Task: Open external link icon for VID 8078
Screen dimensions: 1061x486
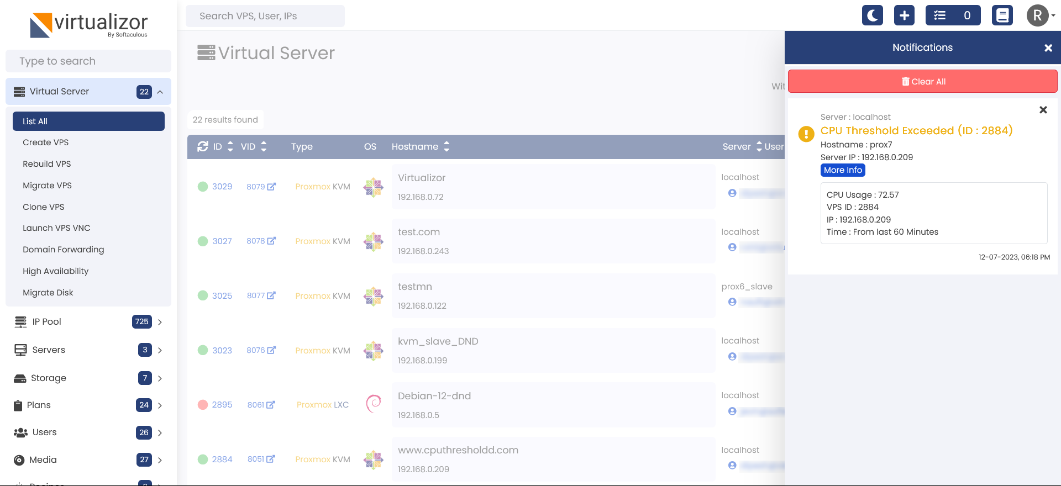Action: [271, 241]
